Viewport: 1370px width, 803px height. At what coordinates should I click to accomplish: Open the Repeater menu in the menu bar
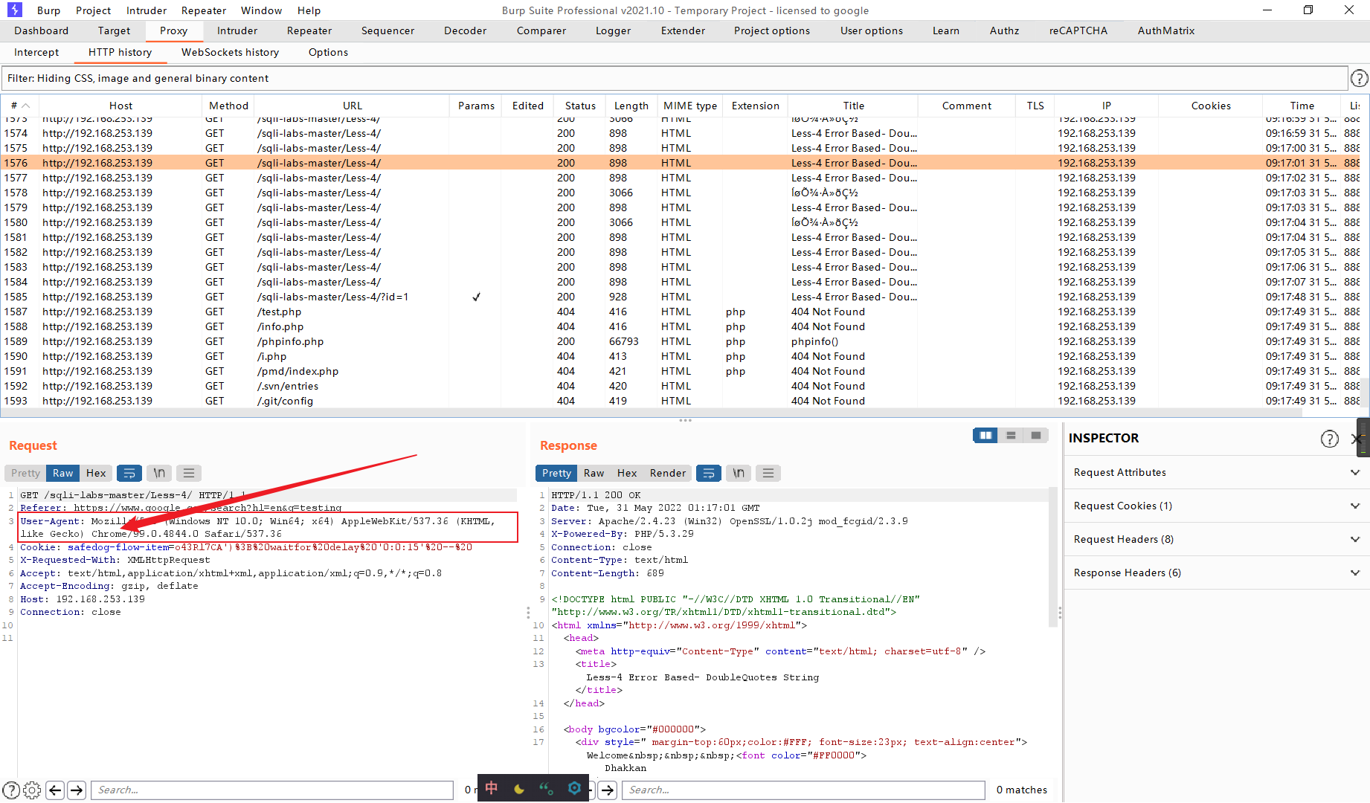click(x=204, y=10)
